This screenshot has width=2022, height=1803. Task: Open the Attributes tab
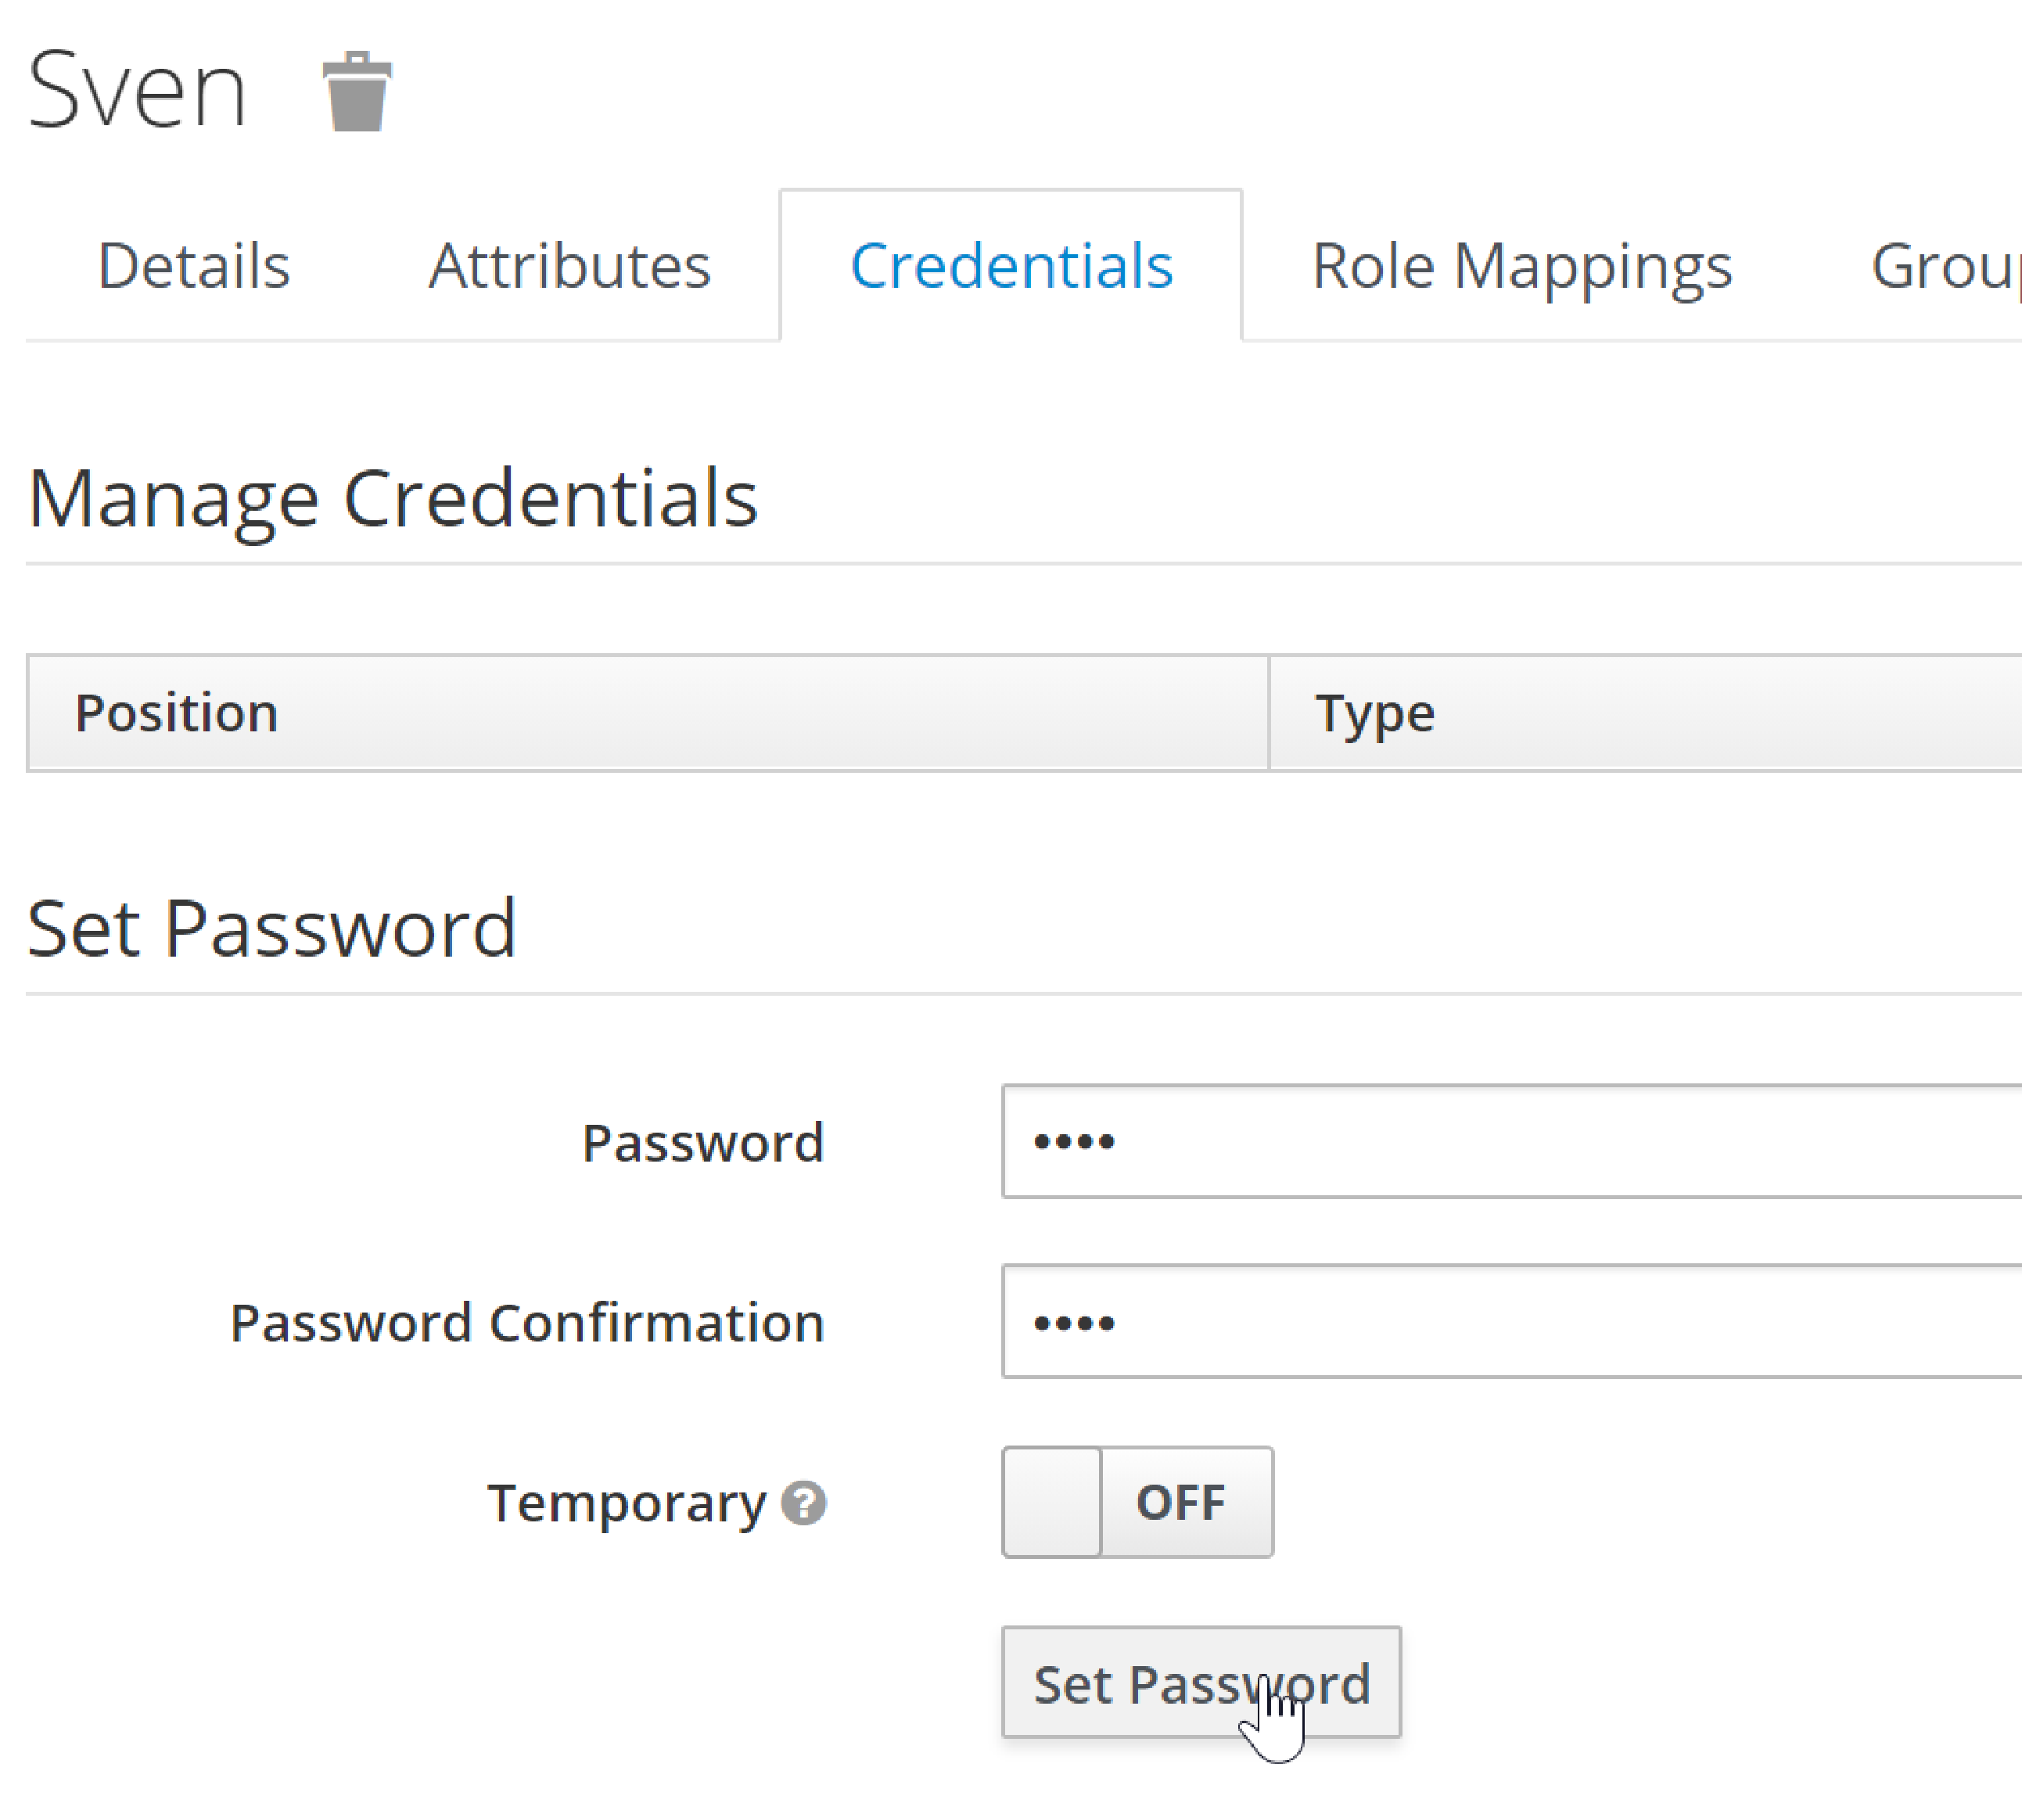tap(569, 265)
